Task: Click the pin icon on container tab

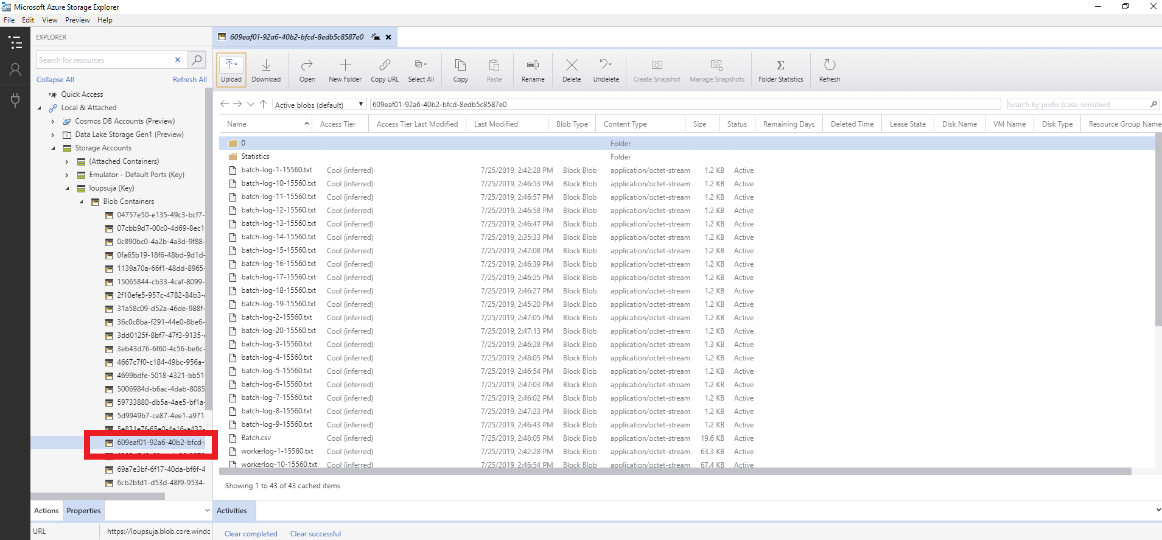Action: [376, 37]
